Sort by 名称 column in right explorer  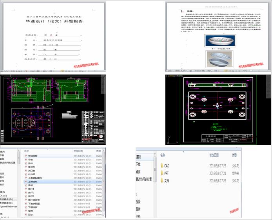[x=163, y=155]
